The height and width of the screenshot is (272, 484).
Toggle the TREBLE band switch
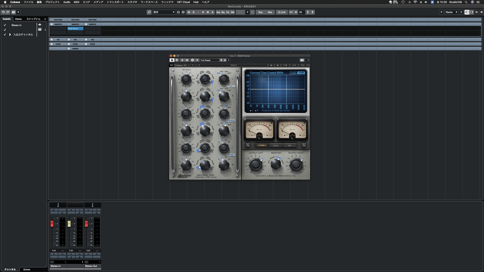coord(231,121)
